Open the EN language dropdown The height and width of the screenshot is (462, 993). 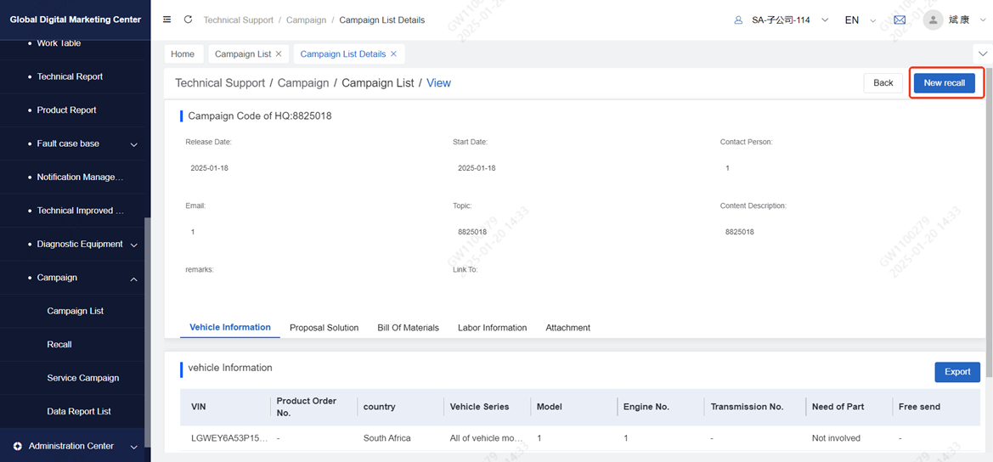click(x=860, y=20)
